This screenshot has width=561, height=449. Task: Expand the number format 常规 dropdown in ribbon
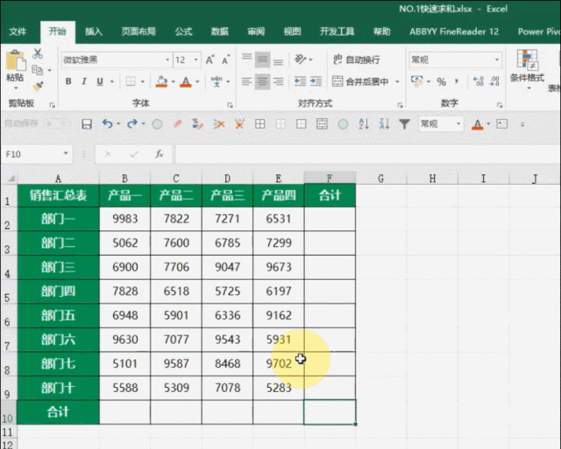tap(495, 60)
